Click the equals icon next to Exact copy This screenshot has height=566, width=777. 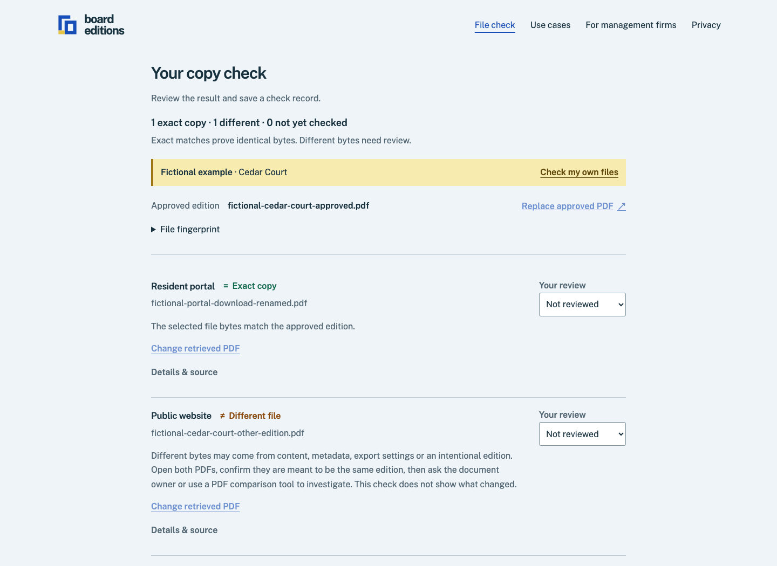click(x=226, y=286)
